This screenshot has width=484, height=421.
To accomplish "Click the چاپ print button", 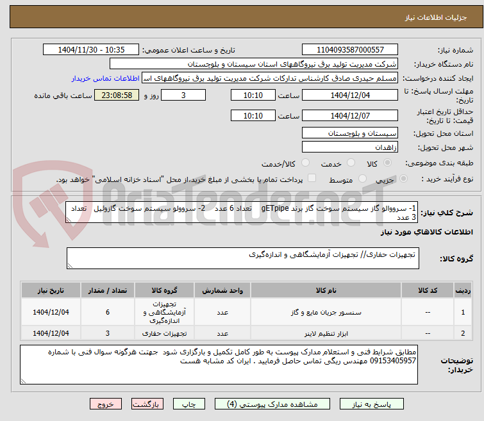I will pos(189,404).
